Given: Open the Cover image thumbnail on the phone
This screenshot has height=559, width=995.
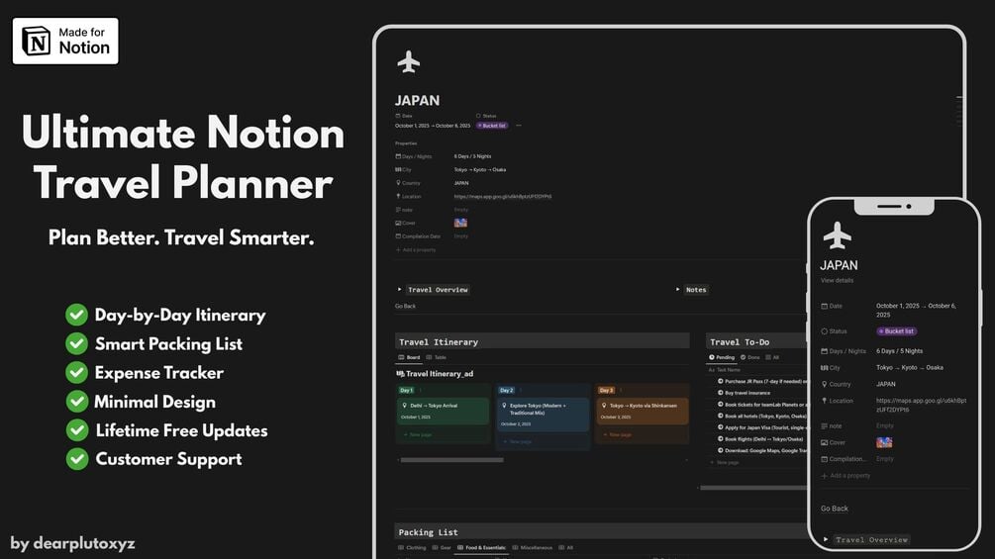Looking at the screenshot, I should point(884,442).
